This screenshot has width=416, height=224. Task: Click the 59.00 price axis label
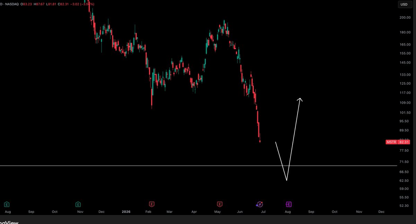pyautogui.click(x=404, y=189)
